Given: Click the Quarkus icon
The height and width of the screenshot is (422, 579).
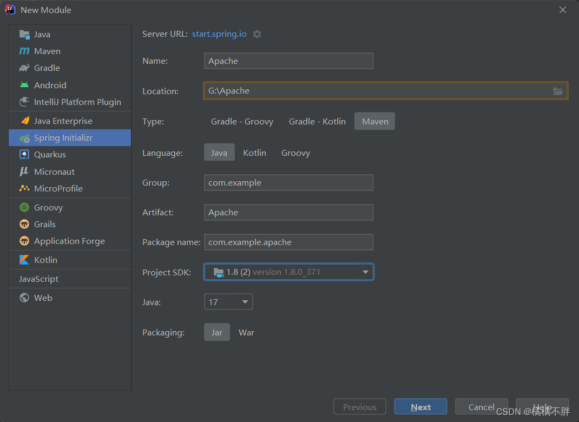Looking at the screenshot, I should pyautogui.click(x=24, y=154).
